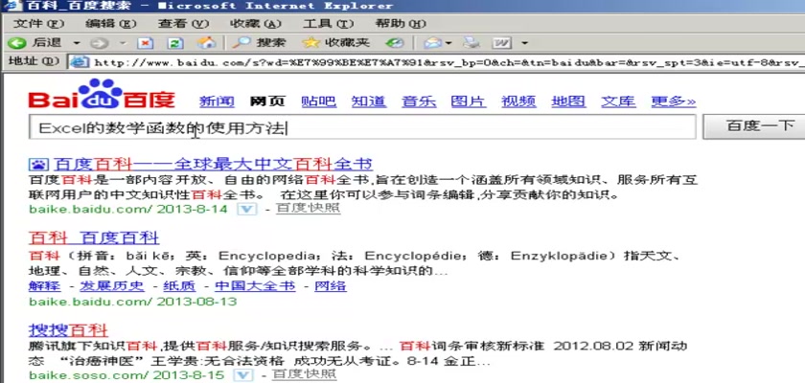Screen dimensions: 805x383
Task: Open the 百科_百度百科 result link
Action: click(94, 238)
